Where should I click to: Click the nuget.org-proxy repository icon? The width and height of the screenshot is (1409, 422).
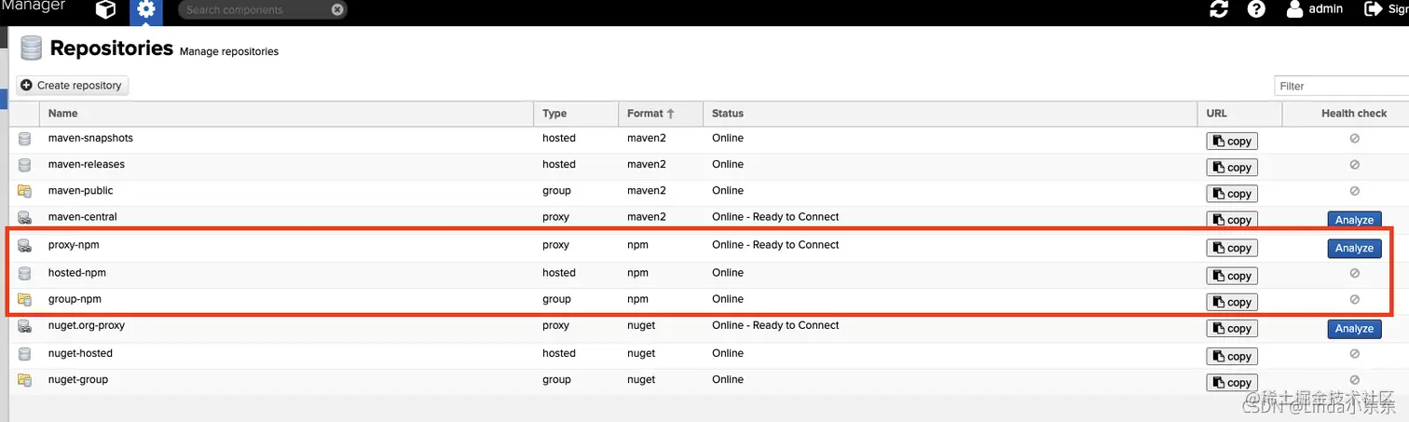[x=25, y=326]
